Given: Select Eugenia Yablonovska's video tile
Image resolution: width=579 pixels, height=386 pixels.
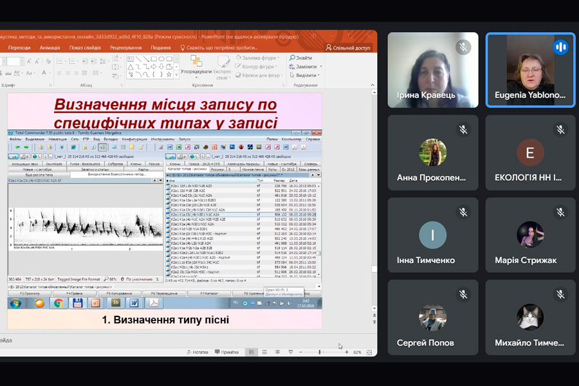Looking at the screenshot, I should (x=530, y=69).
